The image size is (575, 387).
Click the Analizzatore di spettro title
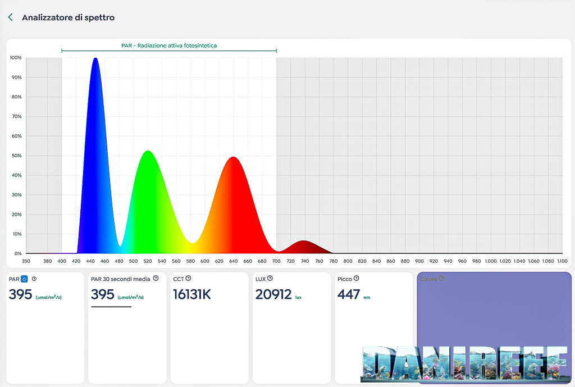click(x=68, y=17)
